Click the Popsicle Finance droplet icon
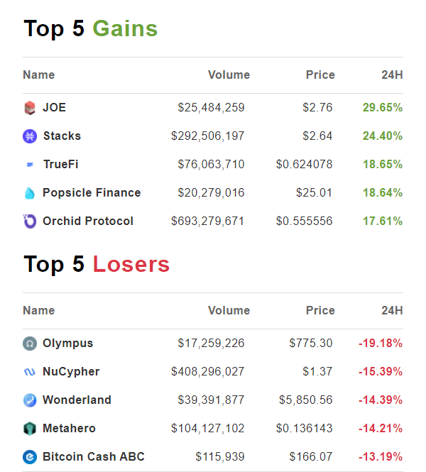 tap(29, 193)
